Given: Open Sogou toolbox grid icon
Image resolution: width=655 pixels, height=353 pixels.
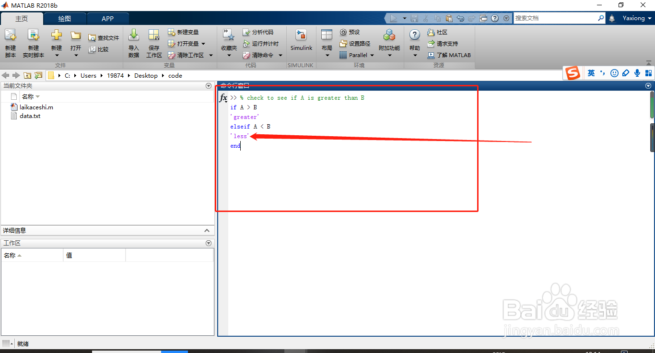Looking at the screenshot, I should pyautogui.click(x=649, y=73).
